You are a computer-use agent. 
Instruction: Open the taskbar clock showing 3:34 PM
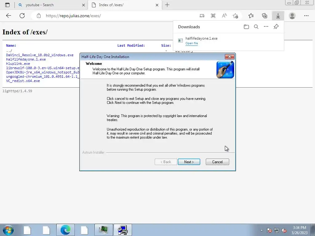click(299, 230)
